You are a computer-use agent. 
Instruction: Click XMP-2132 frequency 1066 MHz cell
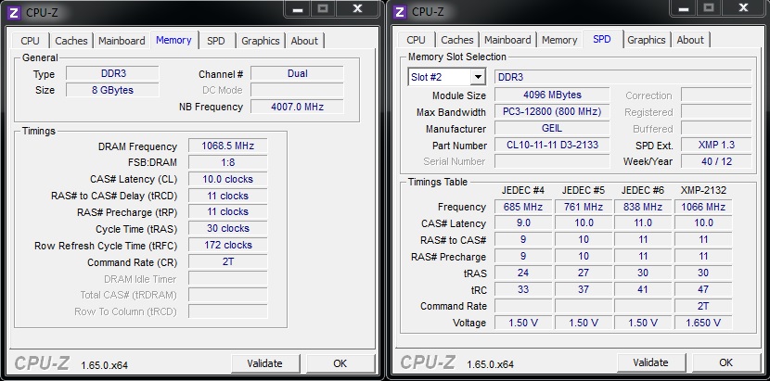703,207
